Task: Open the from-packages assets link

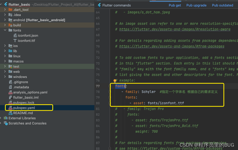Action: [172, 46]
